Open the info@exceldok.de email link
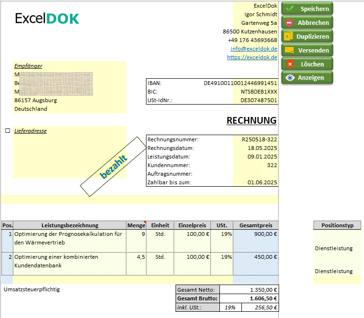 click(x=254, y=49)
